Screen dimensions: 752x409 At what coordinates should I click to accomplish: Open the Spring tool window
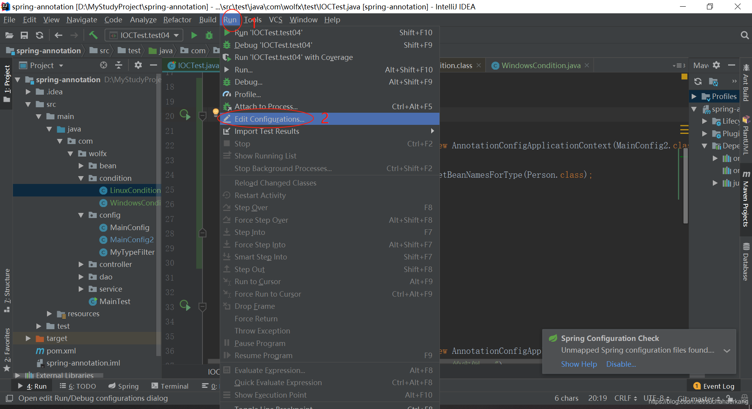pyautogui.click(x=123, y=386)
